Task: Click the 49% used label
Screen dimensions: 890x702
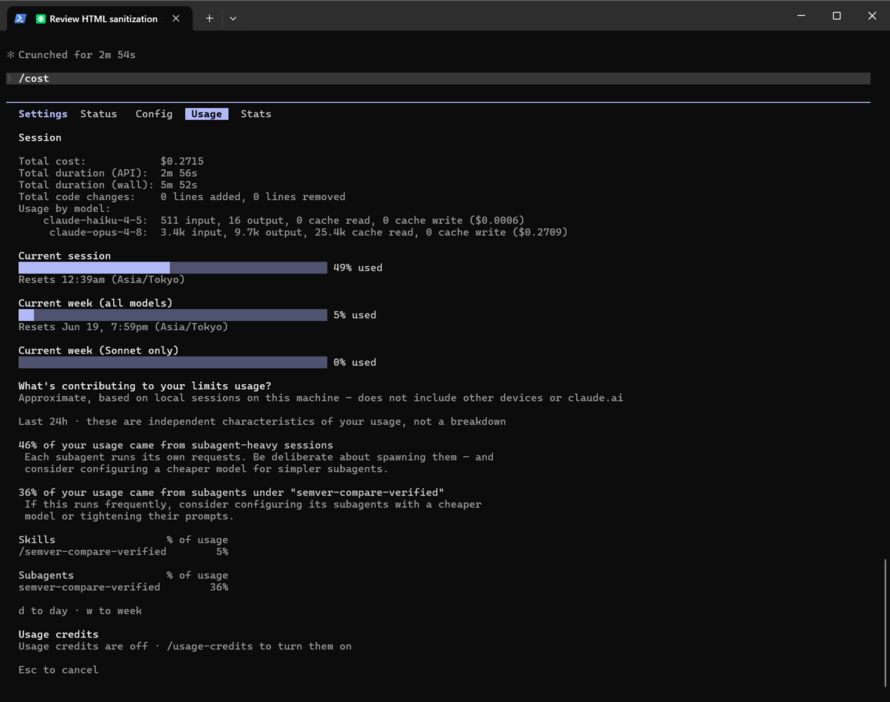Action: 358,267
